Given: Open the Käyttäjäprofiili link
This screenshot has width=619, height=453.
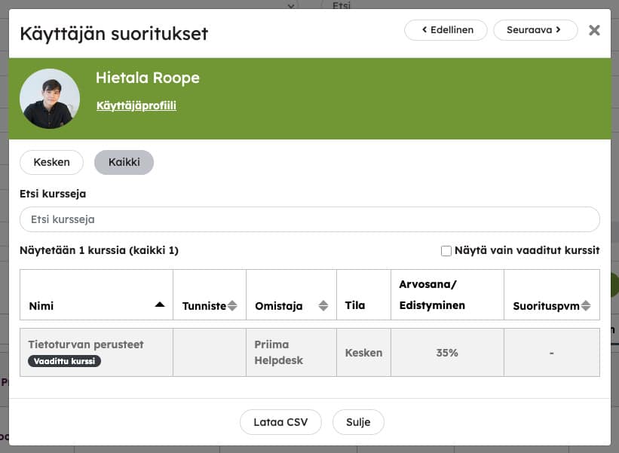Looking at the screenshot, I should tap(136, 106).
